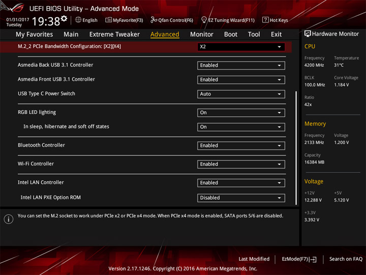This screenshot has width=366, height=275.
Task: Click Last Modified at the bottom
Action: 254,259
